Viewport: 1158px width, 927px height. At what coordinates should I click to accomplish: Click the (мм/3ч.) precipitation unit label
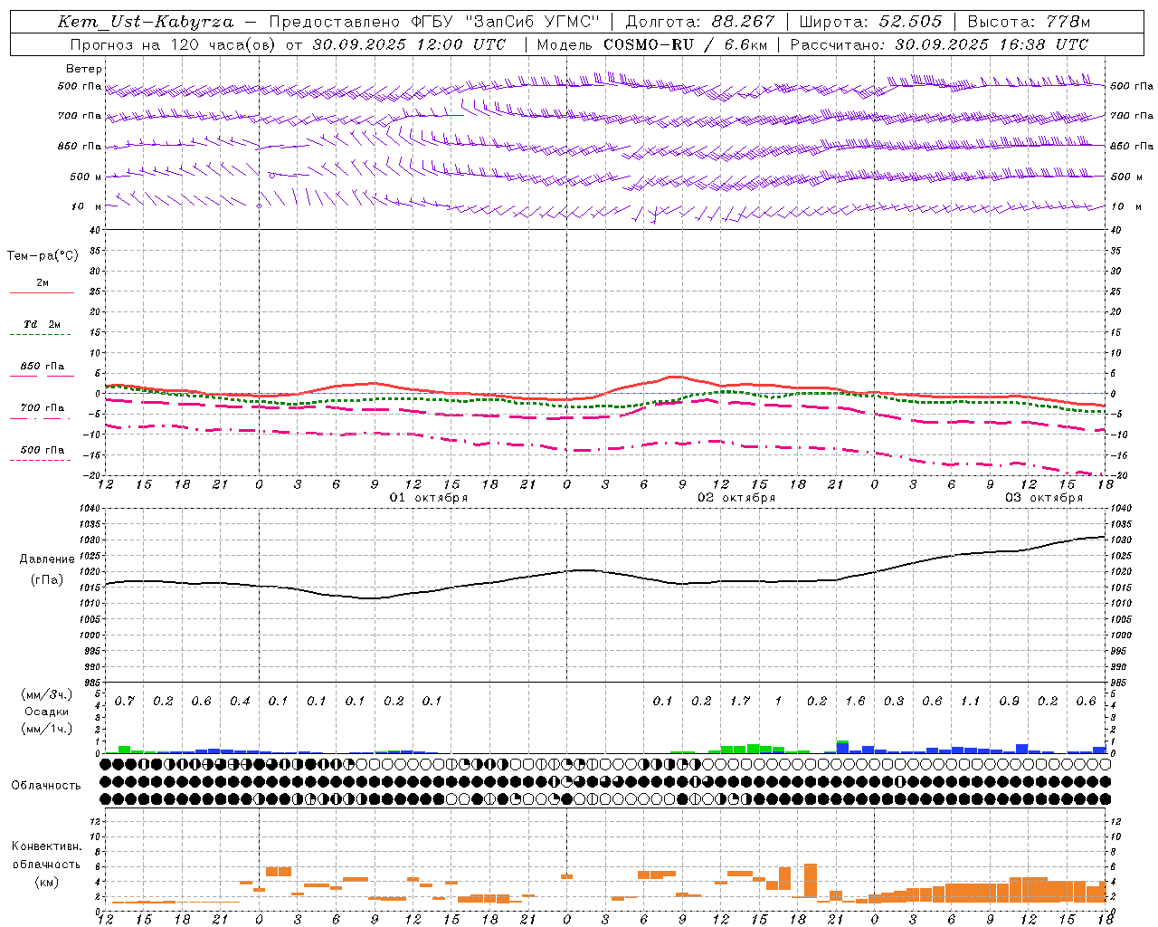(47, 694)
